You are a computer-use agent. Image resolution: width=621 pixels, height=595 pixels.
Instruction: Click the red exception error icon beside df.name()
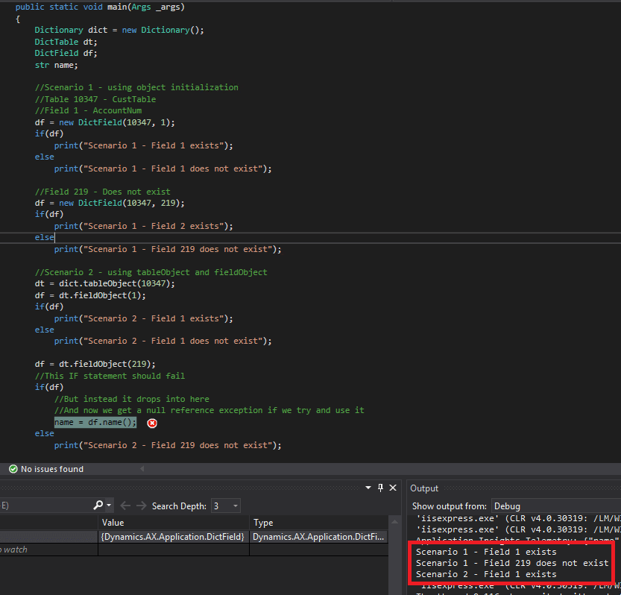152,423
